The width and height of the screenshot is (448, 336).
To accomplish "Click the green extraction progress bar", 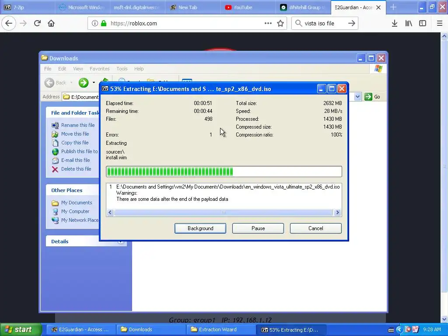I will pyautogui.click(x=224, y=171).
